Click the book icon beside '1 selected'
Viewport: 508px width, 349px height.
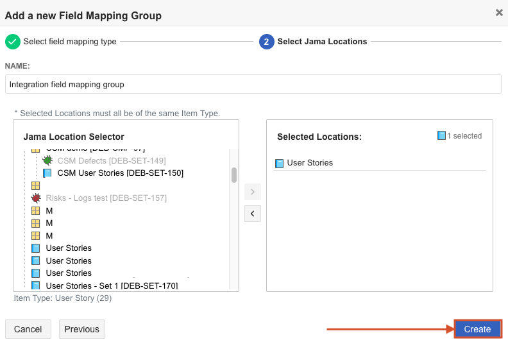pyautogui.click(x=441, y=135)
